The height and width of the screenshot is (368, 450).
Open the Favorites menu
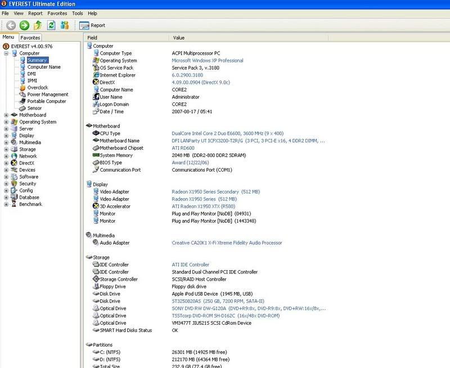57,14
